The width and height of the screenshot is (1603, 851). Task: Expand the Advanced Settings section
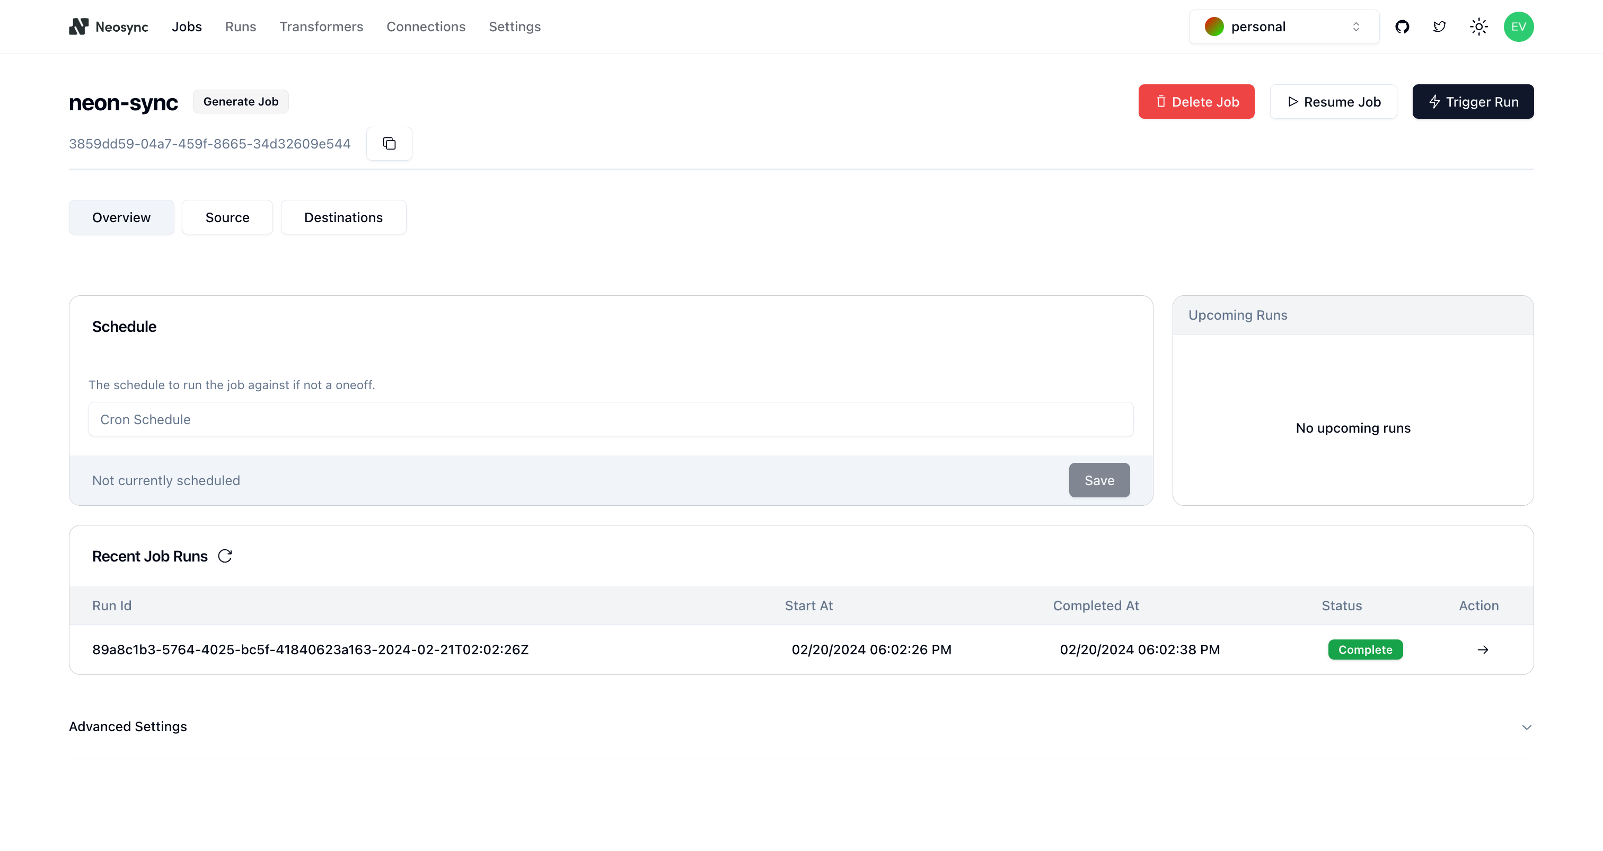(x=801, y=727)
